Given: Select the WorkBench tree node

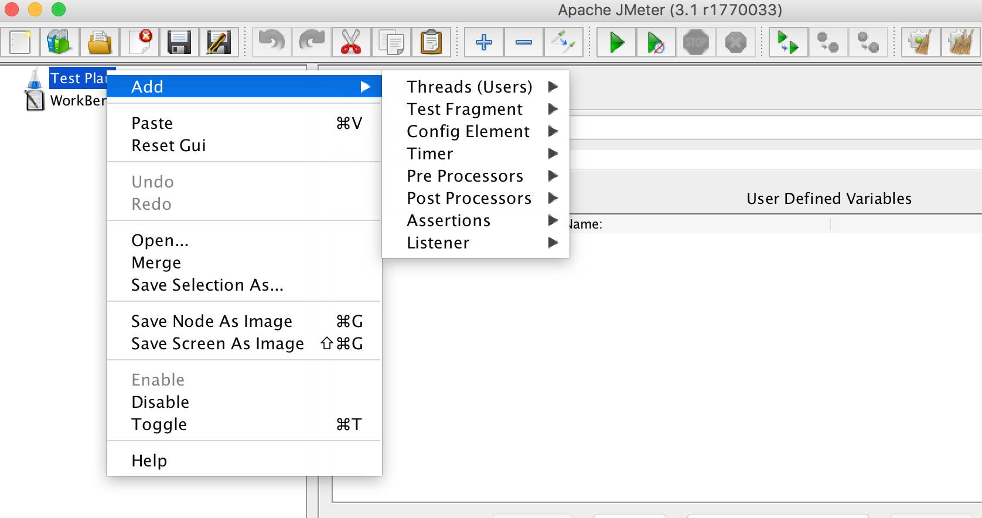Looking at the screenshot, I should pos(77,101).
